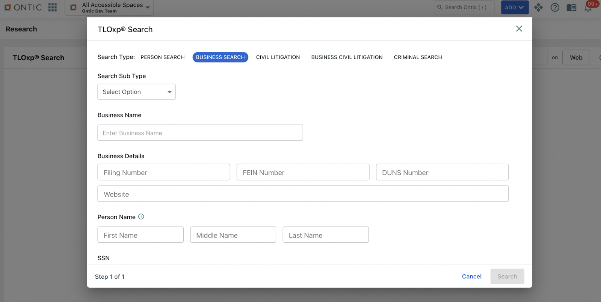Click the Web button behind the dialog
The height and width of the screenshot is (302, 601).
coord(576,58)
